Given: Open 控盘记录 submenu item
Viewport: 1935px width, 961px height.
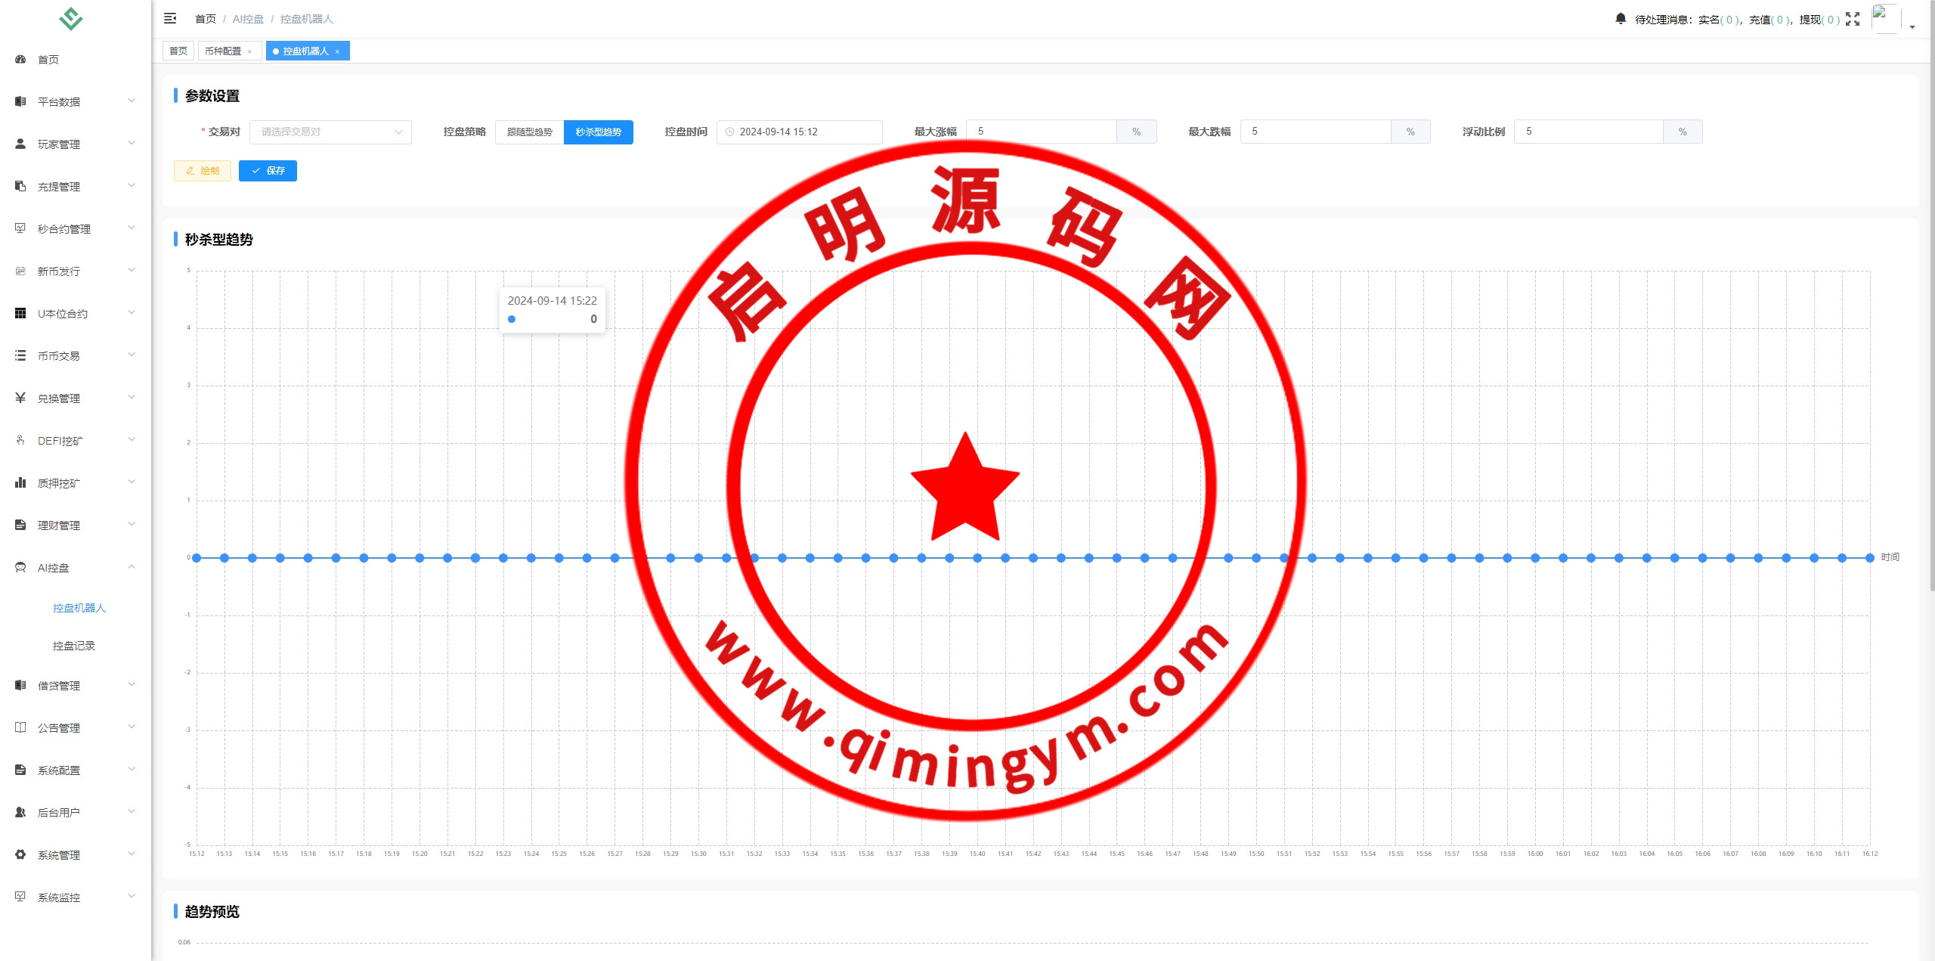Looking at the screenshot, I should point(74,646).
